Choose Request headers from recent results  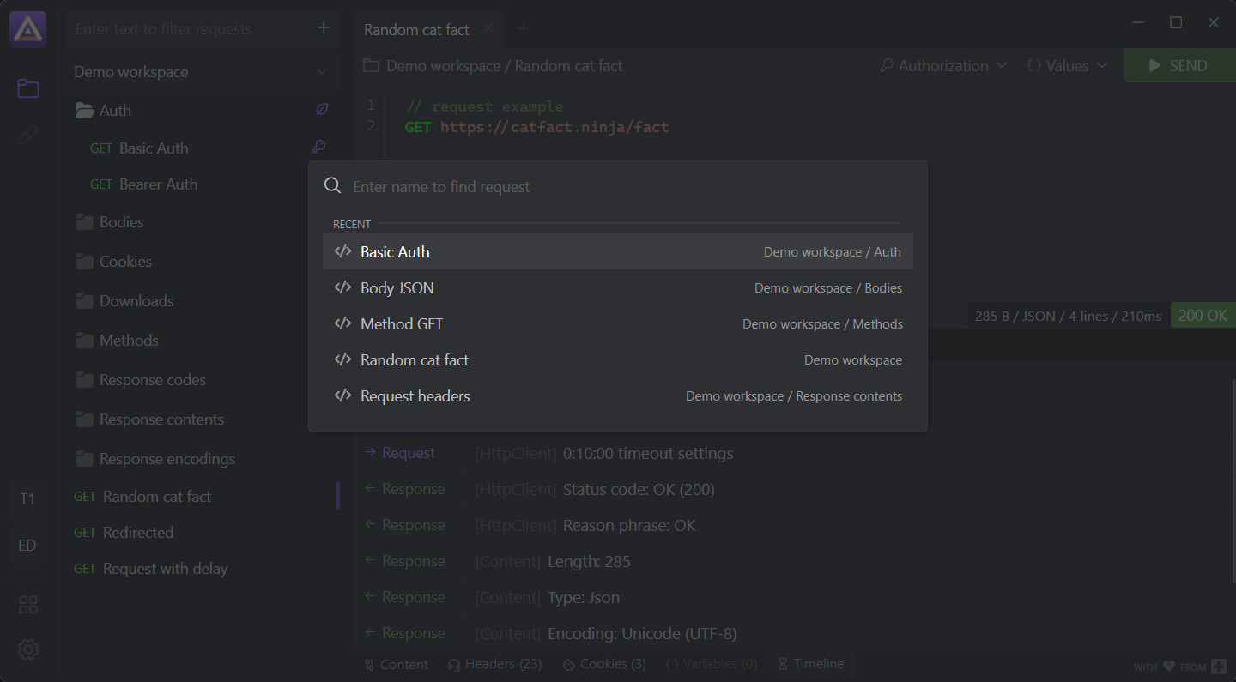pyautogui.click(x=618, y=395)
